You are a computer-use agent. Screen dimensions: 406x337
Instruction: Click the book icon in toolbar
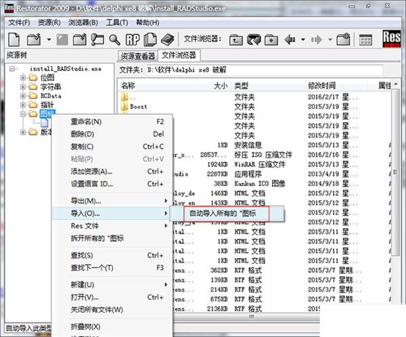click(x=167, y=39)
